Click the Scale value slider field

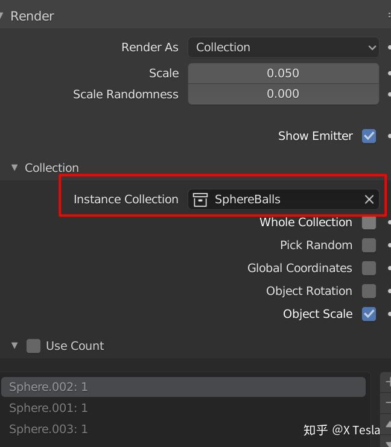[283, 73]
